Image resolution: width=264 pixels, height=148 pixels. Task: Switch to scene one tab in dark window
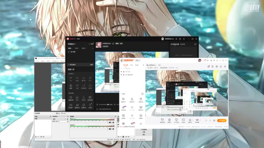(70, 48)
